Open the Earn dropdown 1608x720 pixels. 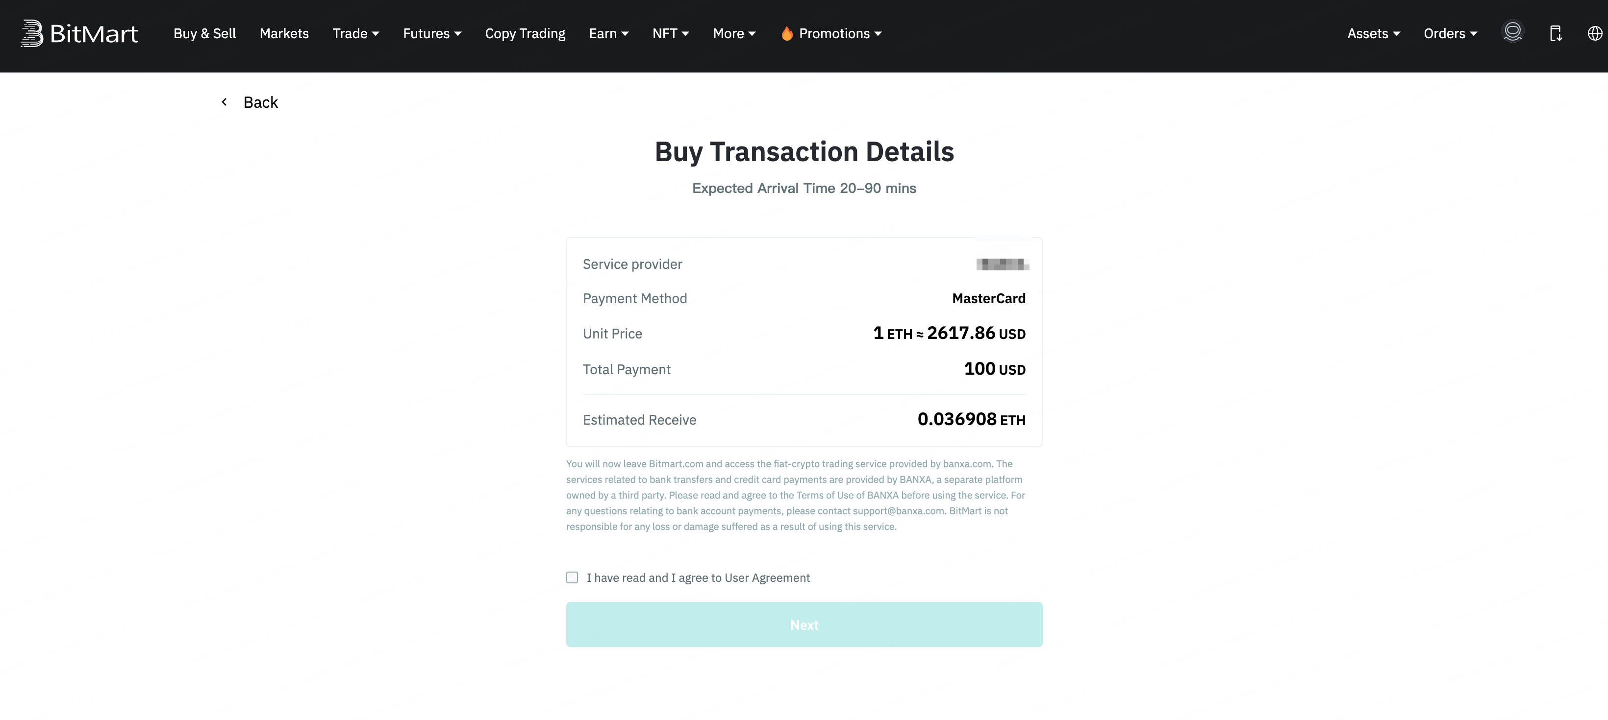click(x=608, y=34)
